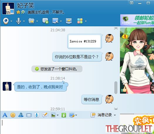The height and width of the screenshot is (134, 154).
Task: Click the 21:38:14 timestamp
Action: click(58, 78)
